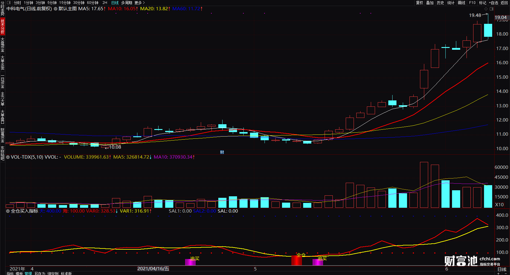The width and height of the screenshot is (510, 275).
Task: Click the 叠加 overlay button
Action: pos(430,3)
